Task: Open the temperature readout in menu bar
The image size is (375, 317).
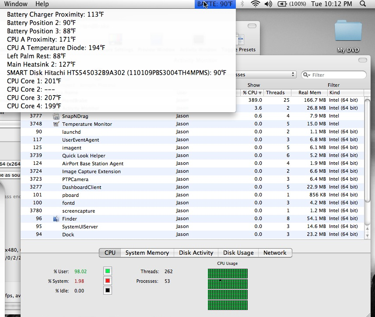Action: 215,4
